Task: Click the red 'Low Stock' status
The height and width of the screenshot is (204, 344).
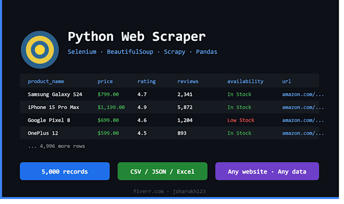Action: 241,120
